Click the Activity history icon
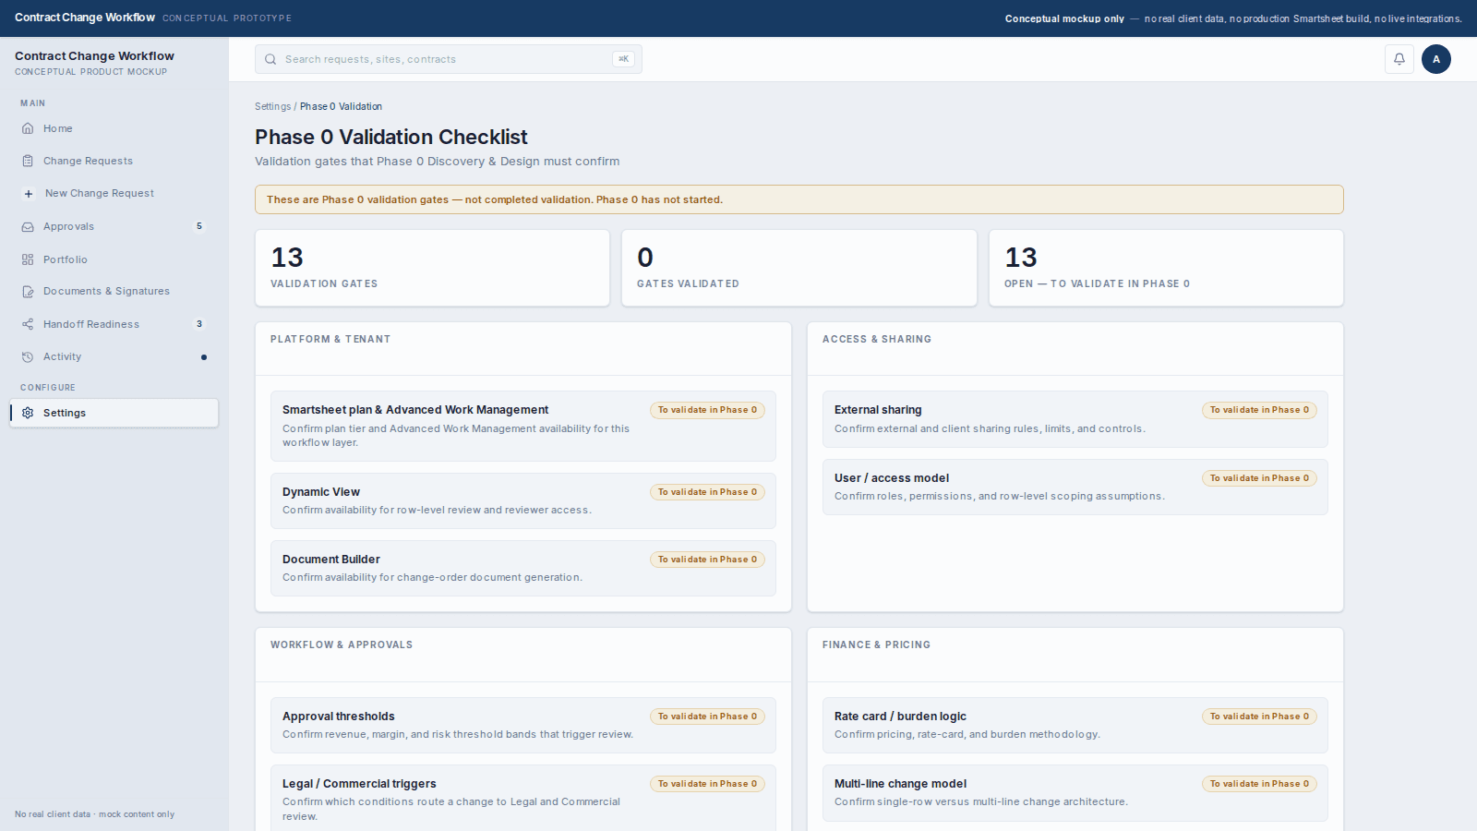Screen dimensions: 1477x831 (28, 356)
